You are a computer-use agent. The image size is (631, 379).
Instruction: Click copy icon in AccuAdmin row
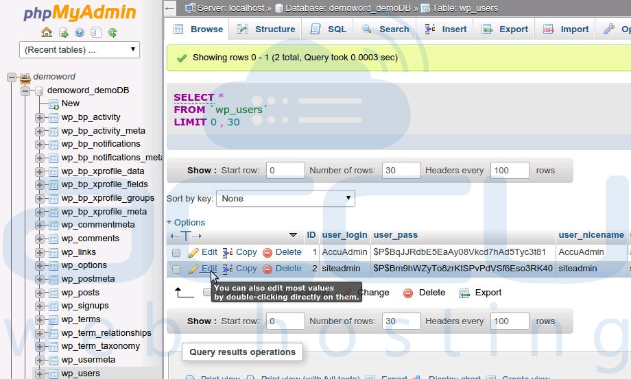228,253
